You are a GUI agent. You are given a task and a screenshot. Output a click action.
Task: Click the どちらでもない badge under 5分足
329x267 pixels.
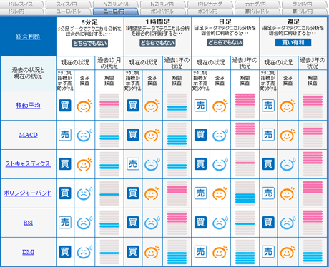[x=90, y=44]
